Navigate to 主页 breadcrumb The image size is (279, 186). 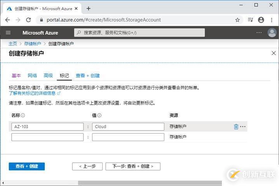click(x=13, y=44)
